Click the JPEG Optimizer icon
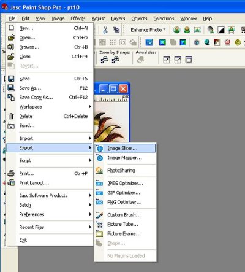 99,184
